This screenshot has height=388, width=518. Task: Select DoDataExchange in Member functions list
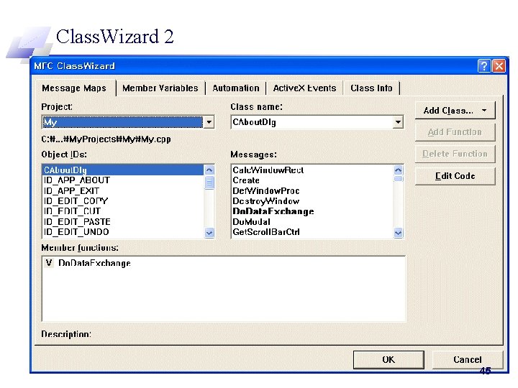224,263
